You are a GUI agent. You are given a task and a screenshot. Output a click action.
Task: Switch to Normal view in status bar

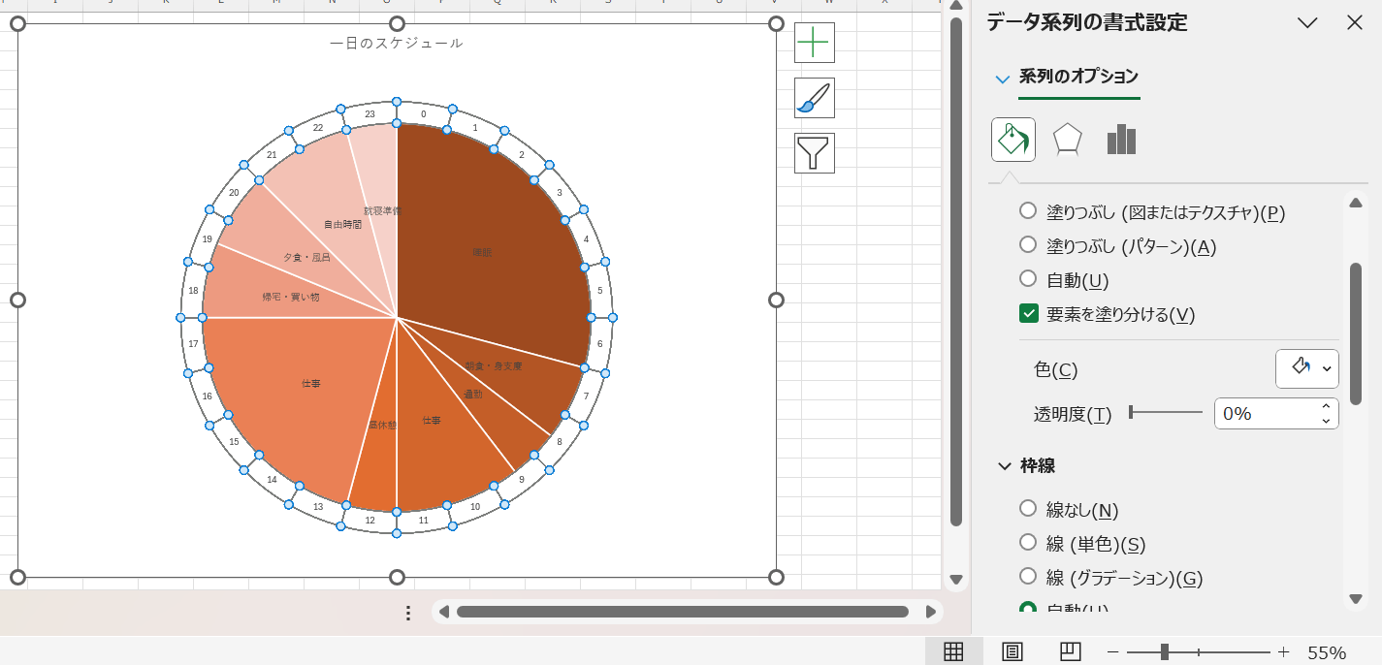(x=953, y=651)
